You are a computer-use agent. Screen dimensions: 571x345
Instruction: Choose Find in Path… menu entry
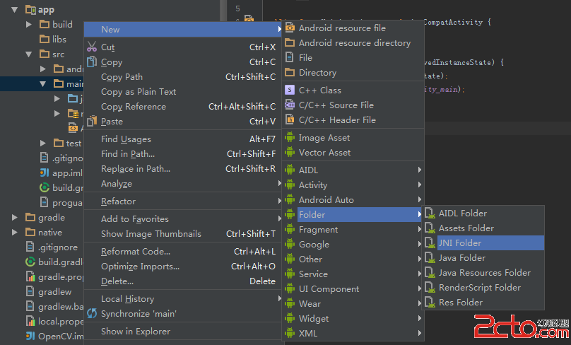128,154
